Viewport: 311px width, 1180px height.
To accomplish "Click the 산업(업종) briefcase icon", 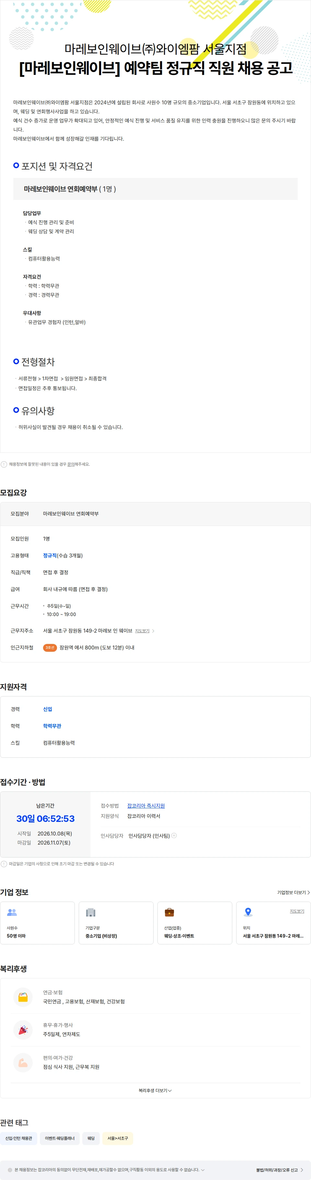I will coord(169,912).
